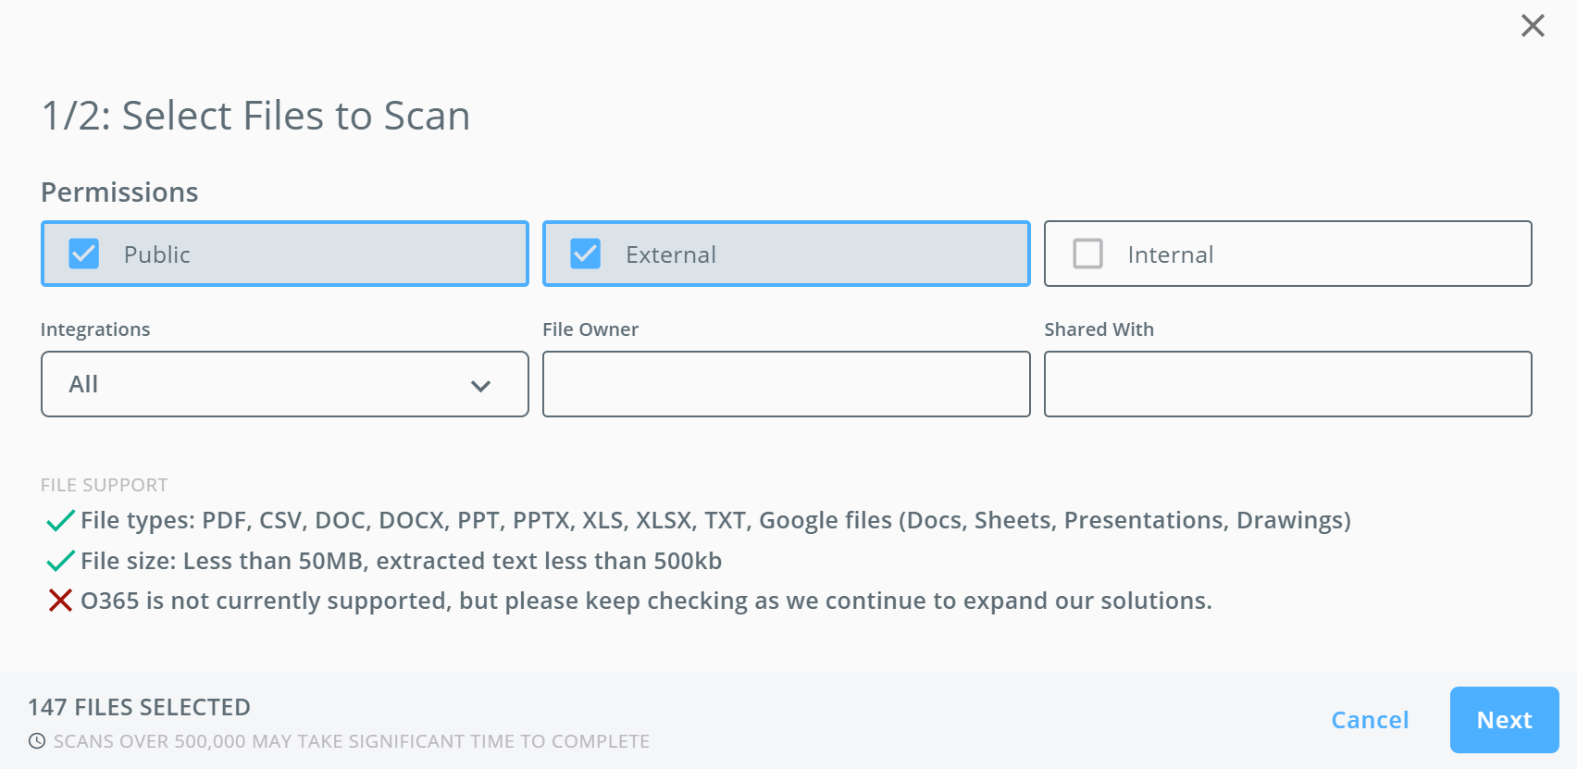Click the Next button
The image size is (1577, 769).
[x=1505, y=720]
